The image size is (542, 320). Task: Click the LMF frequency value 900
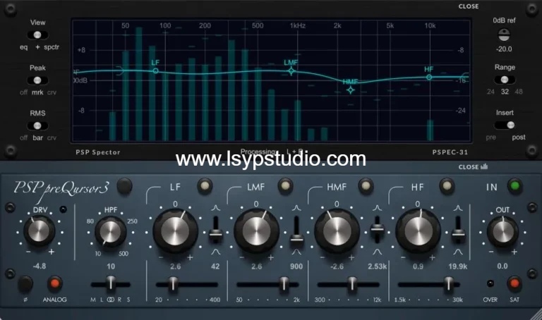296,266
